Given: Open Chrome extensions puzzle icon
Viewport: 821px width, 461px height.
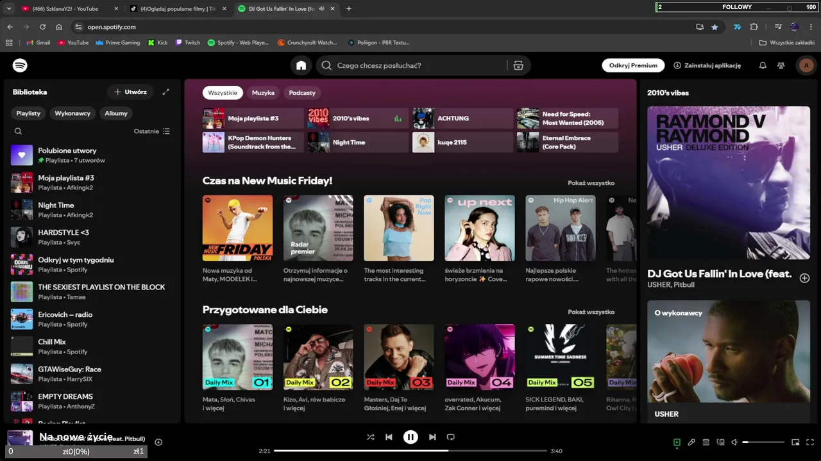Looking at the screenshot, I should pyautogui.click(x=754, y=27).
